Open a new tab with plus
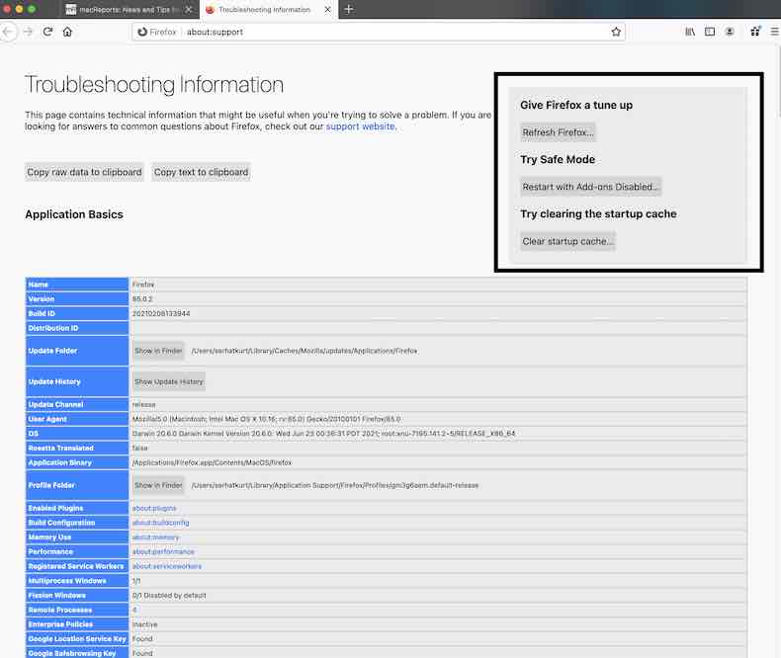781x658 pixels. click(349, 10)
